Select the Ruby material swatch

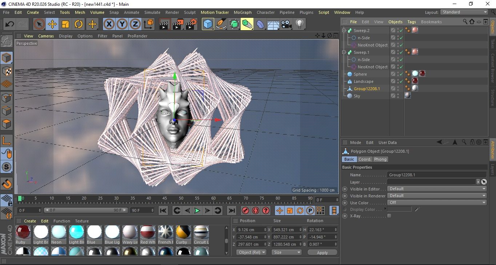point(23,232)
